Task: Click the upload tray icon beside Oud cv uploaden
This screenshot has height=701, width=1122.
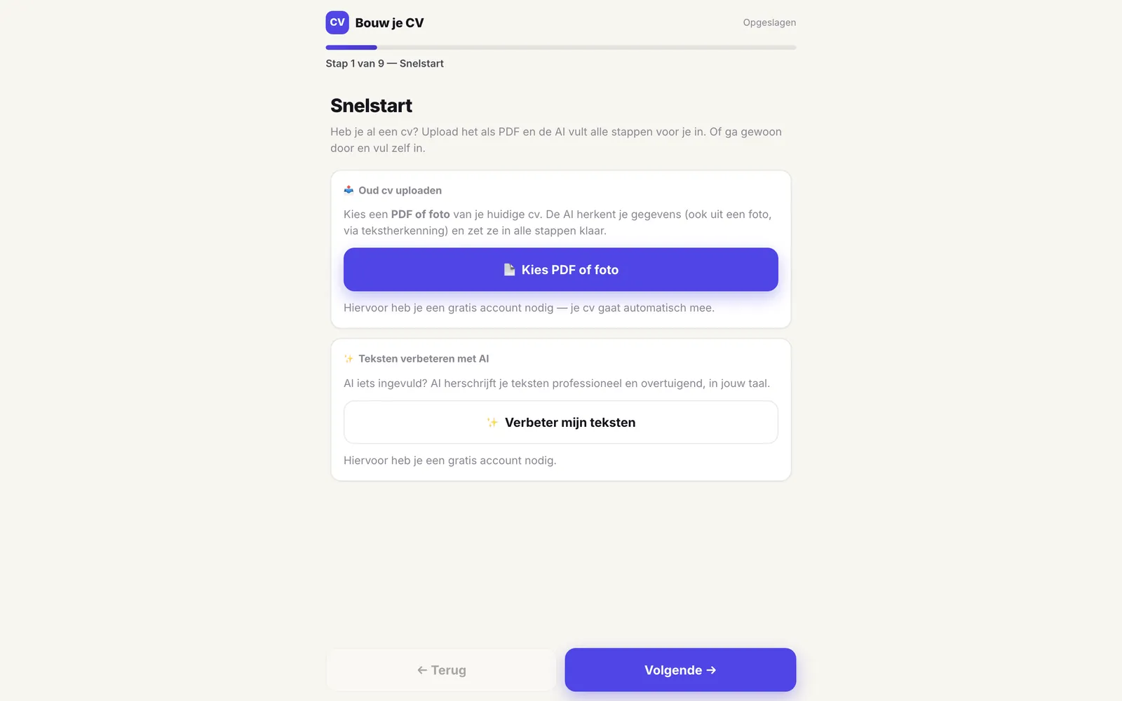Action: tap(349, 190)
